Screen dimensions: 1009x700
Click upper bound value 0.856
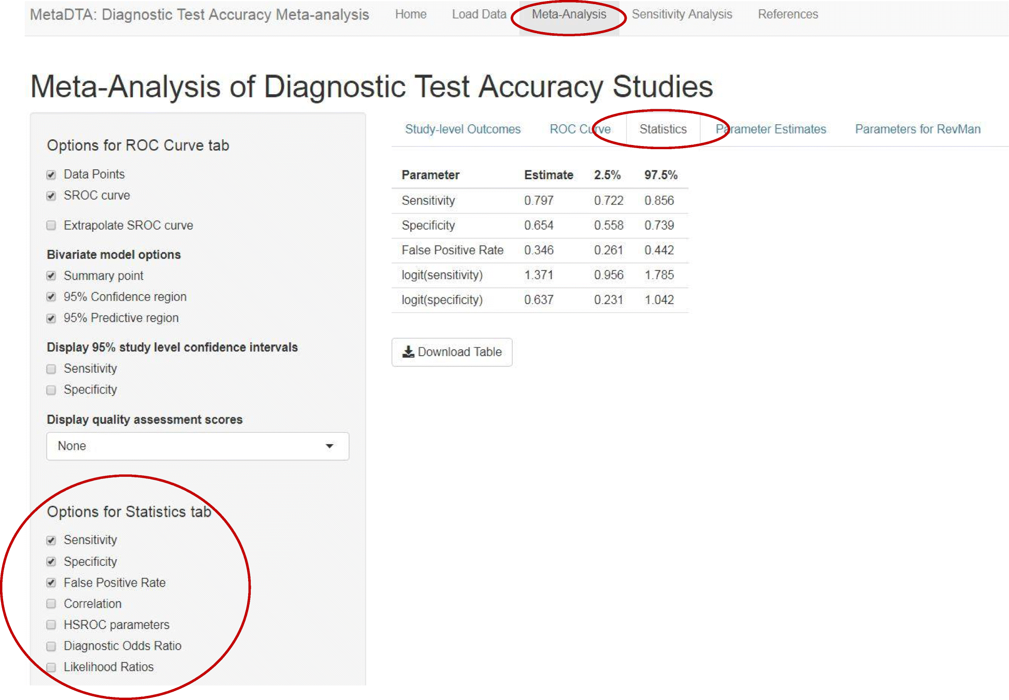(659, 200)
